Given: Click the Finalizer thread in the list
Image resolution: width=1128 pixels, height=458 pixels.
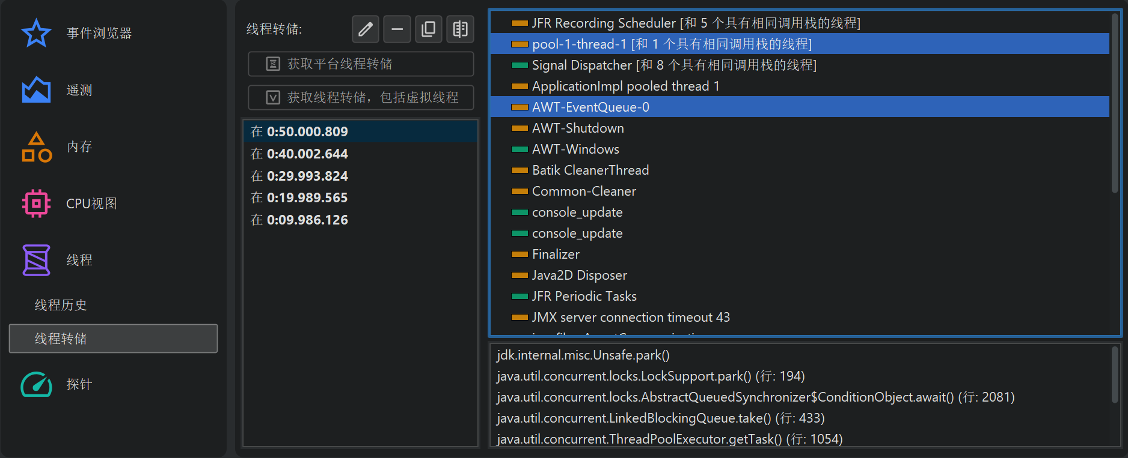Looking at the screenshot, I should pos(556,254).
